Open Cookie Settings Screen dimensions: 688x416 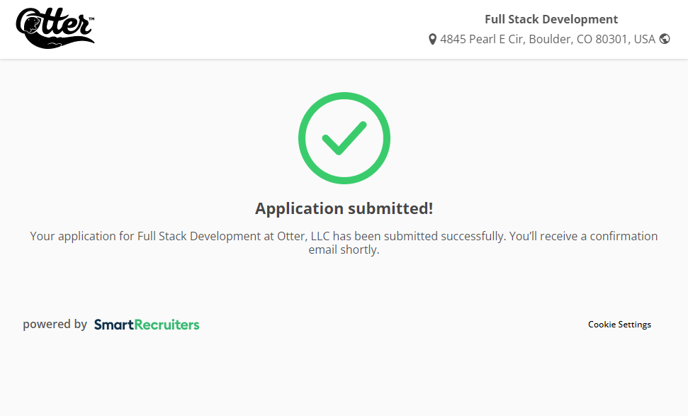[619, 325]
